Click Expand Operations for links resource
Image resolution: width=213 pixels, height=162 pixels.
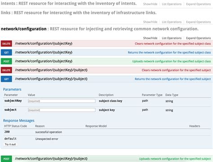pos(198,22)
